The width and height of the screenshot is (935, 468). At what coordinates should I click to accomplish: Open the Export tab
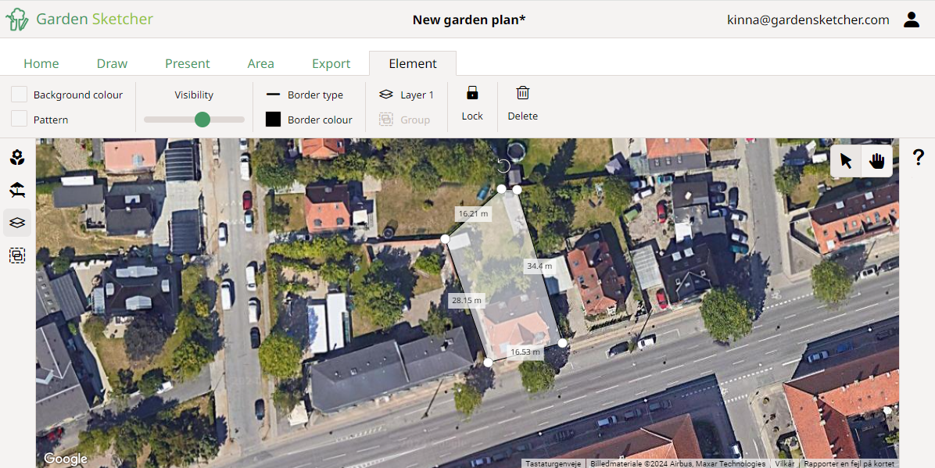click(x=331, y=63)
